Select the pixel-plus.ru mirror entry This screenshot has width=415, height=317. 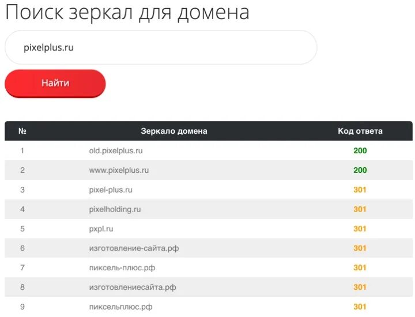(111, 190)
